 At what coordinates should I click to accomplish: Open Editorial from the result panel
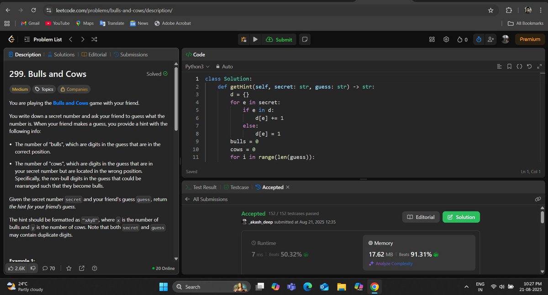coord(421,217)
